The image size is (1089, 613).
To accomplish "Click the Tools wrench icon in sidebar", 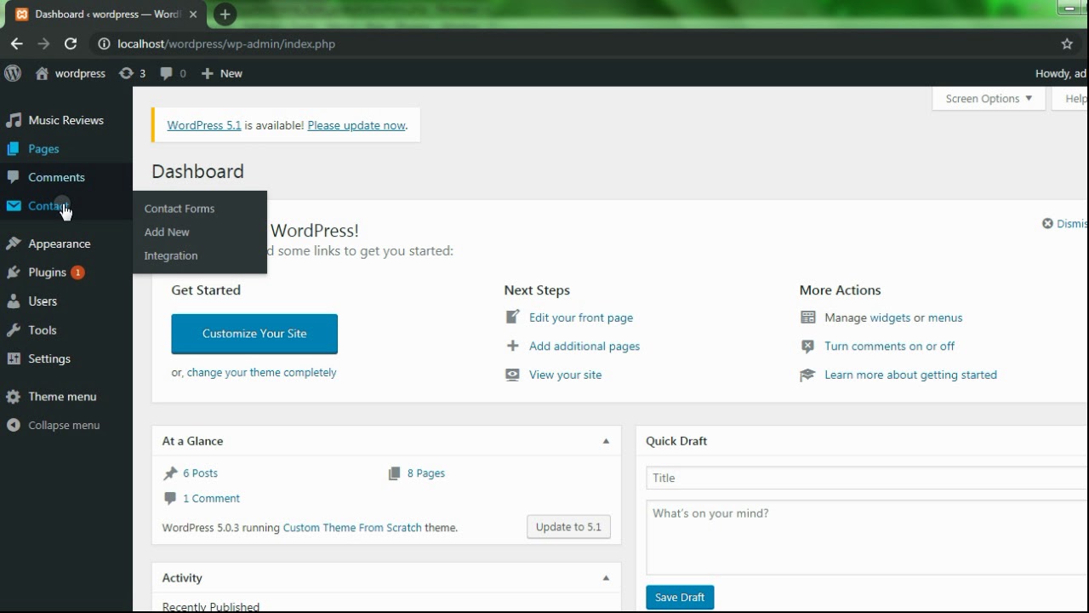I will [14, 330].
